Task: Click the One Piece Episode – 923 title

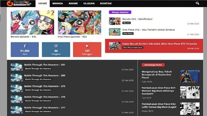Action: pyautogui.click(x=72, y=37)
